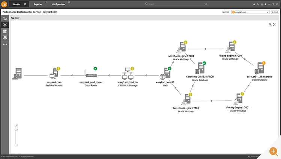Click the search magnifier icon in header
This screenshot has width=281, height=159.
146,4
